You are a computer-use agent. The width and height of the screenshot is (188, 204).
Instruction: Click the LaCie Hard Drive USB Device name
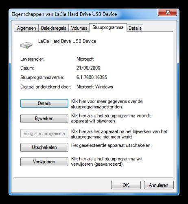point(67,41)
